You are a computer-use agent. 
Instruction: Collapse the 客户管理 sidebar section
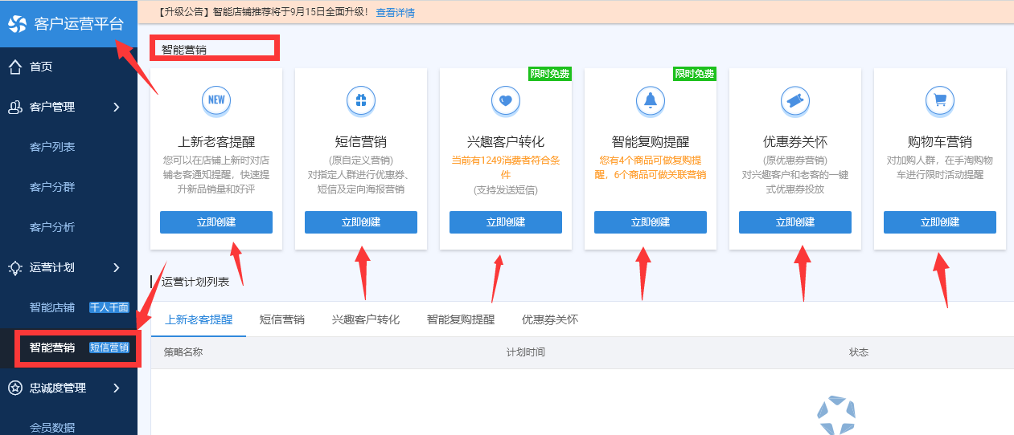(117, 107)
